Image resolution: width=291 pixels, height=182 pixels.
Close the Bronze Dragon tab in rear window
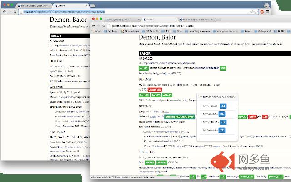(x=50, y=6)
